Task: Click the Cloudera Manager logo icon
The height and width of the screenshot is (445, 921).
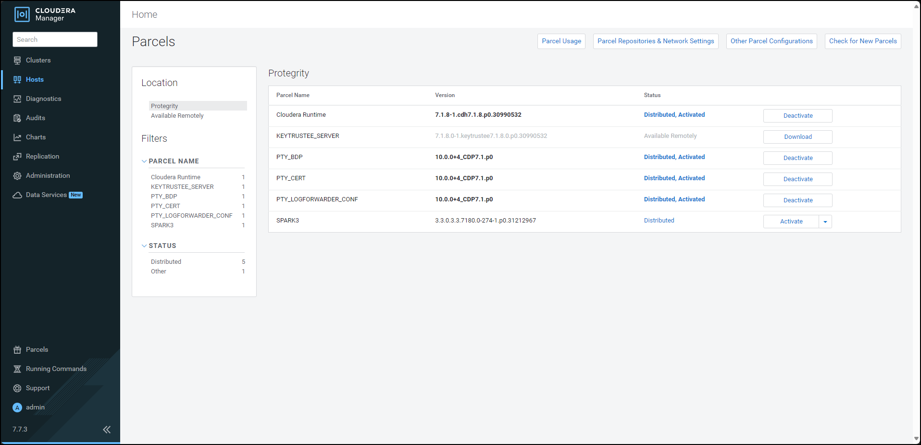Action: 22,14
